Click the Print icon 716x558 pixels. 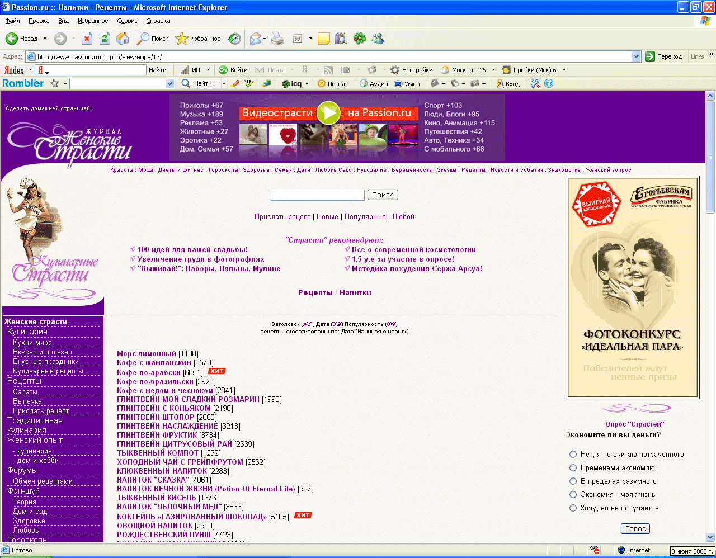pyautogui.click(x=277, y=39)
